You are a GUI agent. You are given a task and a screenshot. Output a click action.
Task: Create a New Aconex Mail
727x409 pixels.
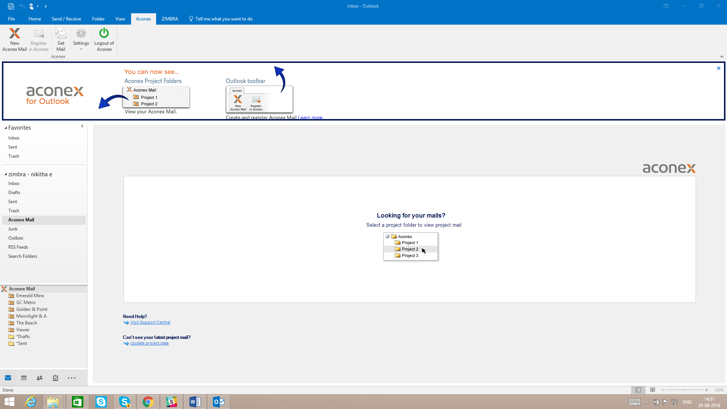tap(14, 39)
